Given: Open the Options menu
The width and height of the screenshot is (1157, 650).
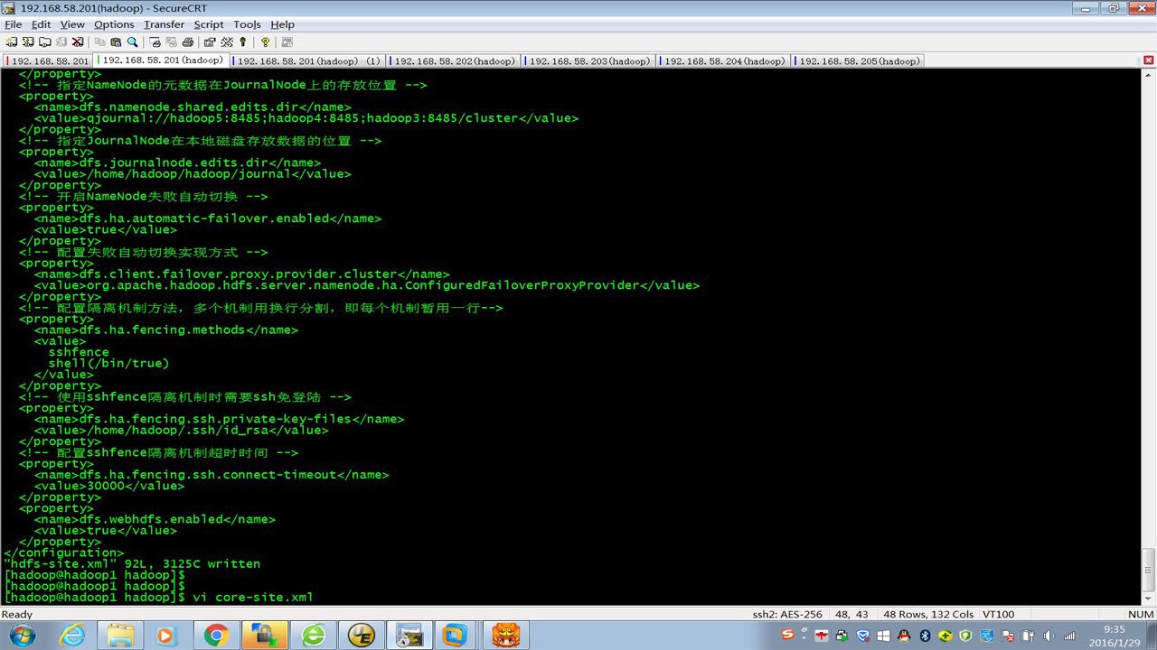Looking at the screenshot, I should [x=114, y=24].
